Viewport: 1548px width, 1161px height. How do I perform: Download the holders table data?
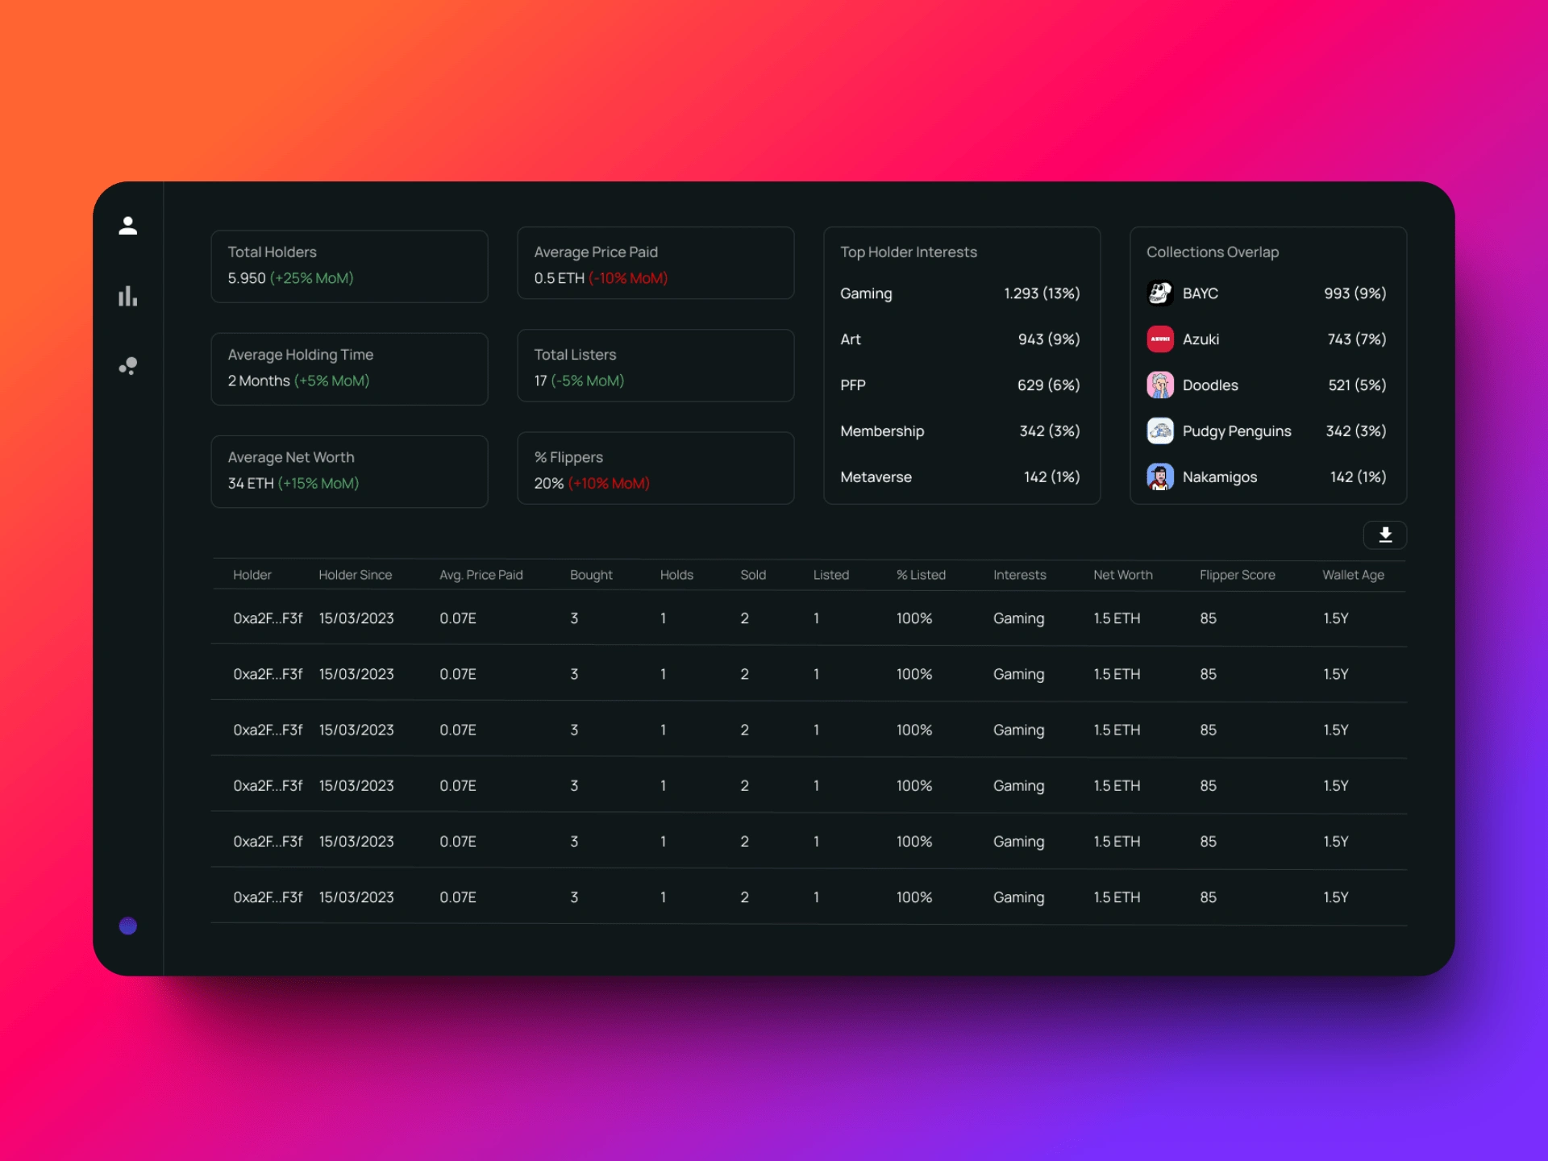pyautogui.click(x=1385, y=535)
